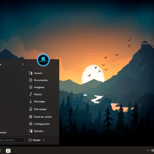Click the Descargas download arrow icon

pyautogui.click(x=31, y=101)
